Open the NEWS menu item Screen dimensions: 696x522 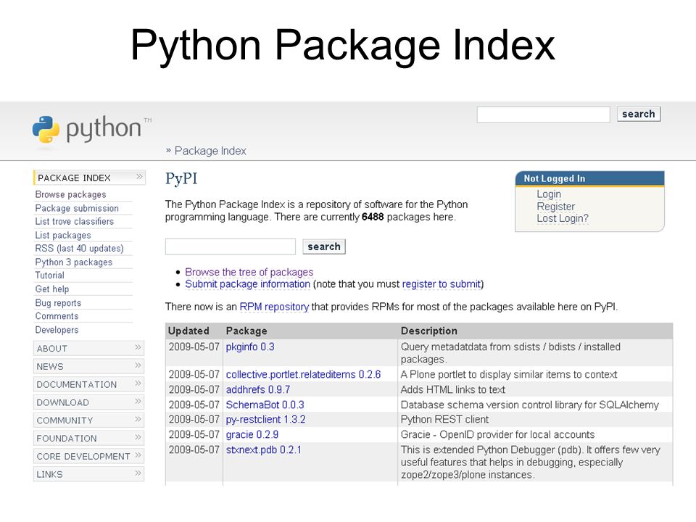click(x=88, y=367)
